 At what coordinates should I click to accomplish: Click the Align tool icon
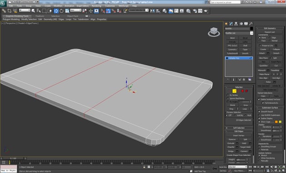coord(158,11)
